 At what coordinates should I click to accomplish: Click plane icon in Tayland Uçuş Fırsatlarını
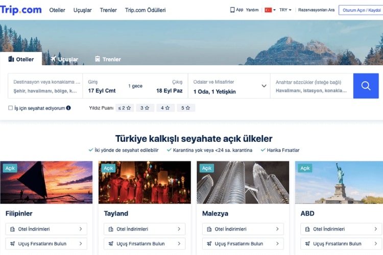[x=111, y=244]
